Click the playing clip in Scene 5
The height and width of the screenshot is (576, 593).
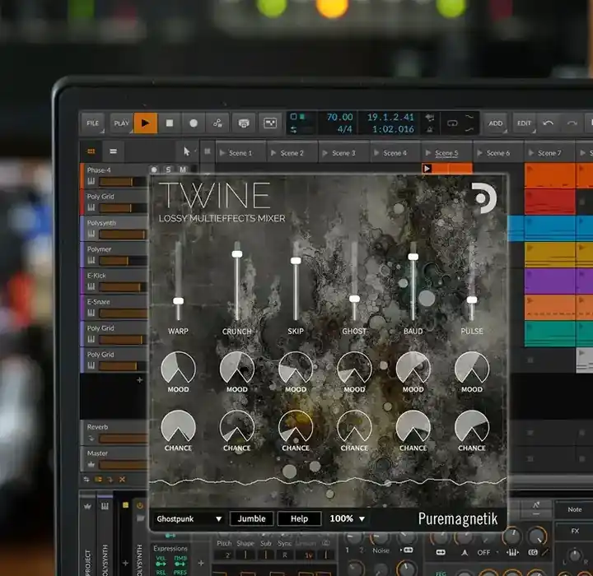click(x=446, y=168)
